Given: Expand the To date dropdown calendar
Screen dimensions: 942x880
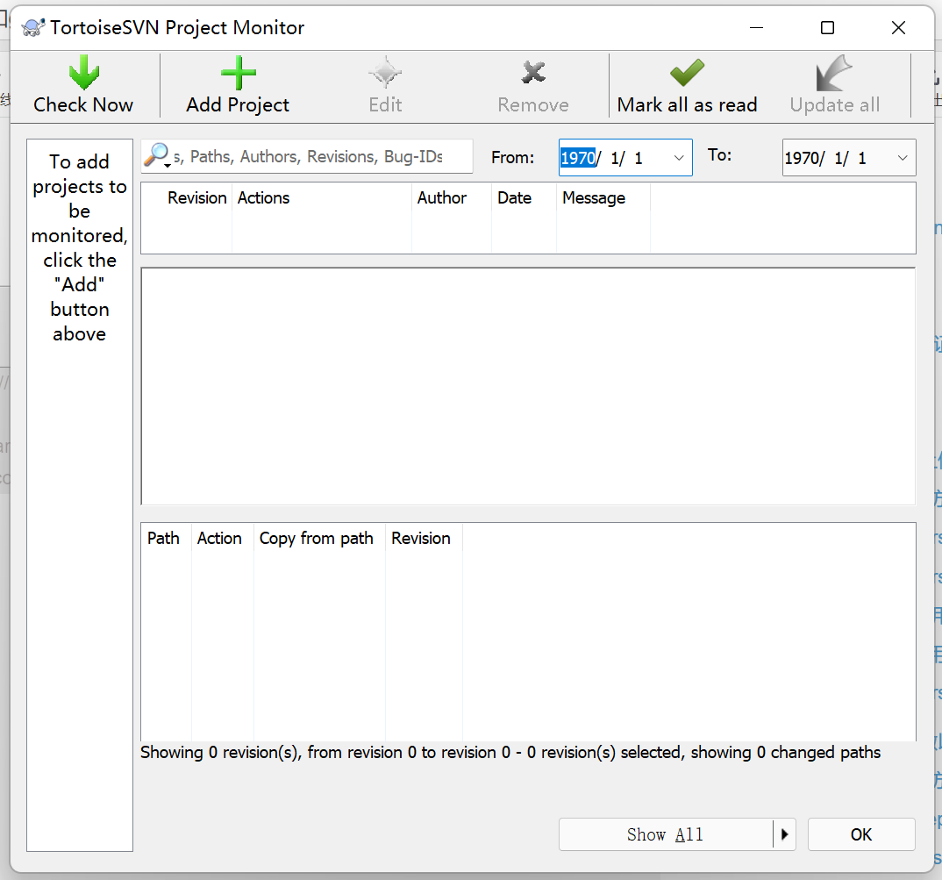Looking at the screenshot, I should tap(903, 157).
